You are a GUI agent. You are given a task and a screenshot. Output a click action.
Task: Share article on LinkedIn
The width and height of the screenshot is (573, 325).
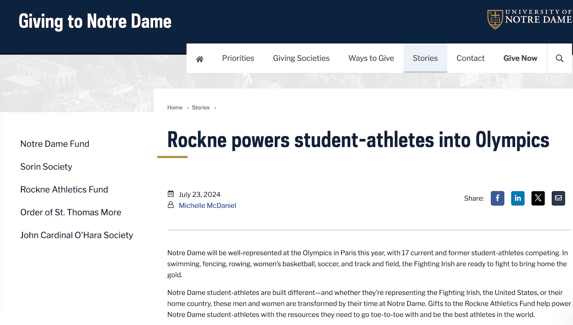(x=518, y=198)
